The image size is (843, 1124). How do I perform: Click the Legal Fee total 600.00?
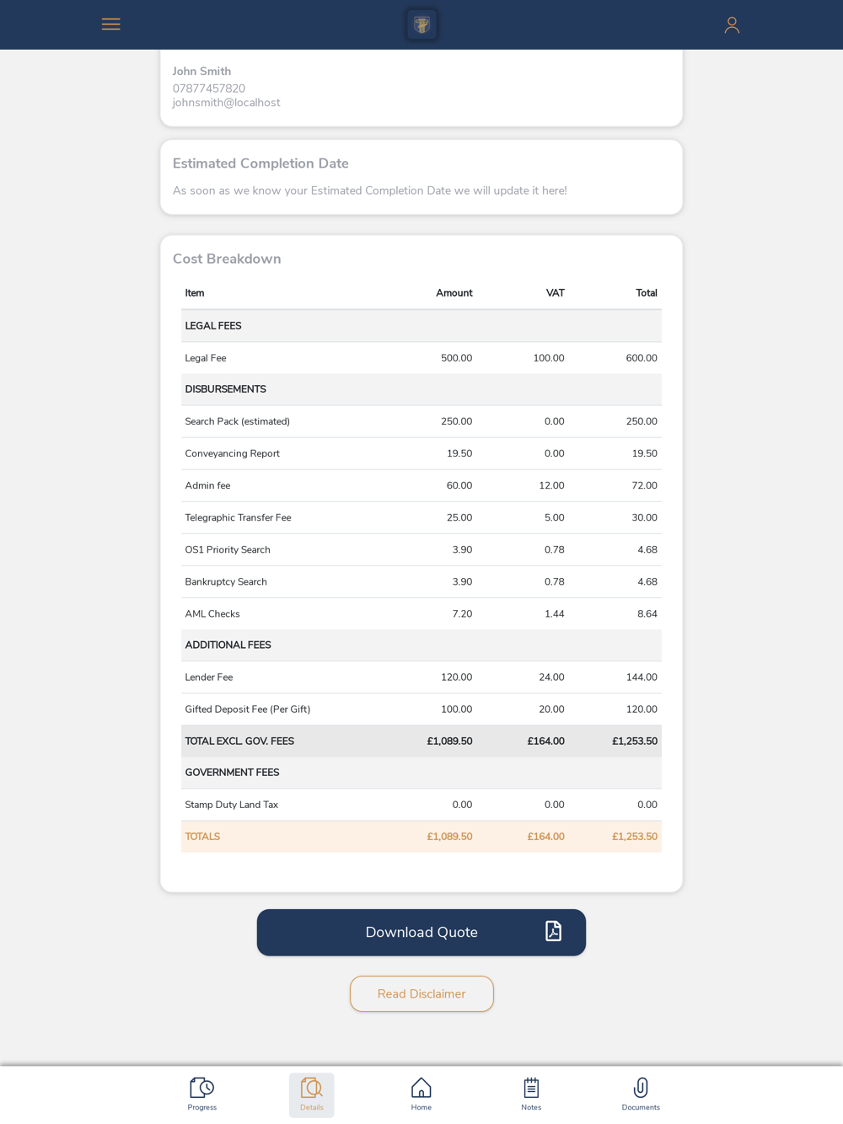(x=642, y=358)
